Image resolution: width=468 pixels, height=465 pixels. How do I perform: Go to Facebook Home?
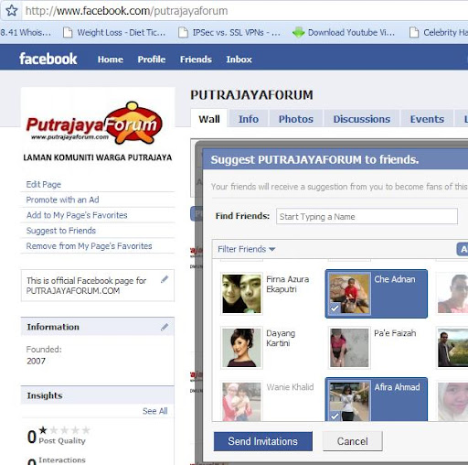coord(111,59)
